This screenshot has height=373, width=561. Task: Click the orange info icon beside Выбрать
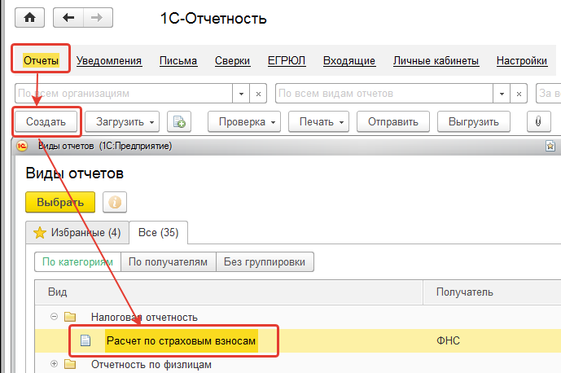point(114,202)
